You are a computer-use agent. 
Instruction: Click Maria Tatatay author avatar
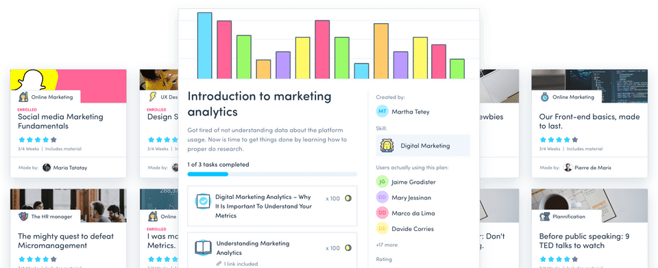tap(47, 167)
